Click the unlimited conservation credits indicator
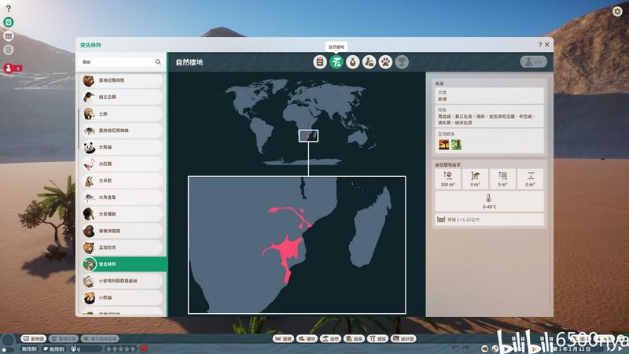The image size is (629, 354). tap(53, 349)
